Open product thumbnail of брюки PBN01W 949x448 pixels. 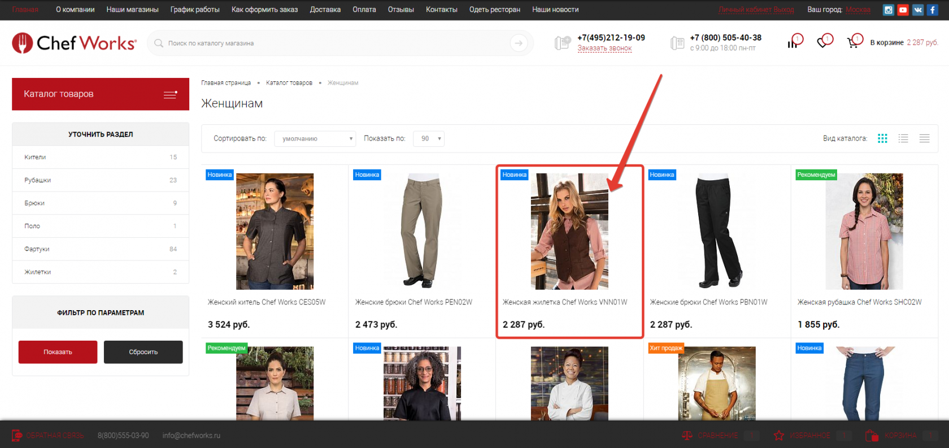pos(717,232)
